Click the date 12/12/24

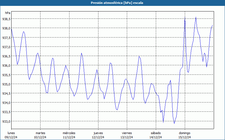pos(98,137)
